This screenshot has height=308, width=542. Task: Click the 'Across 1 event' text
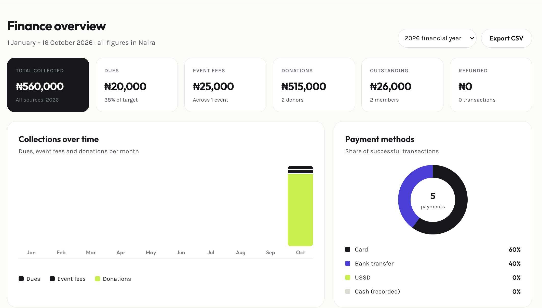pos(210,100)
